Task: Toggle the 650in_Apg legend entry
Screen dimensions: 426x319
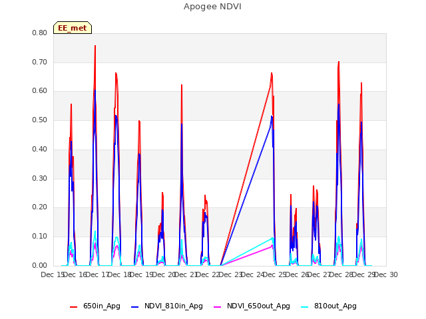Action: 95,306
